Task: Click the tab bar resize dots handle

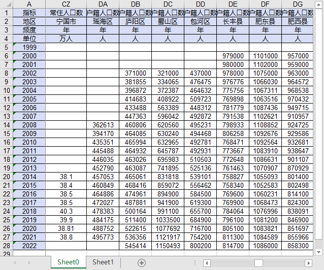Action: coord(195,263)
